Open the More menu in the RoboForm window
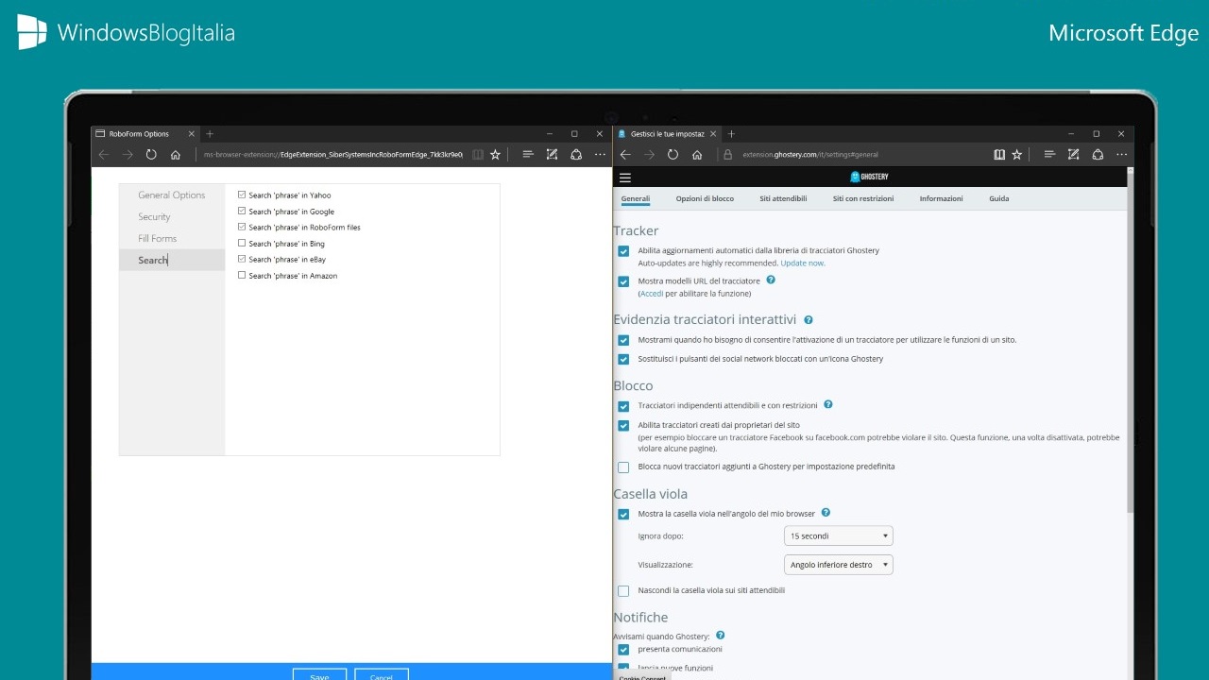The width and height of the screenshot is (1209, 680). click(x=600, y=155)
